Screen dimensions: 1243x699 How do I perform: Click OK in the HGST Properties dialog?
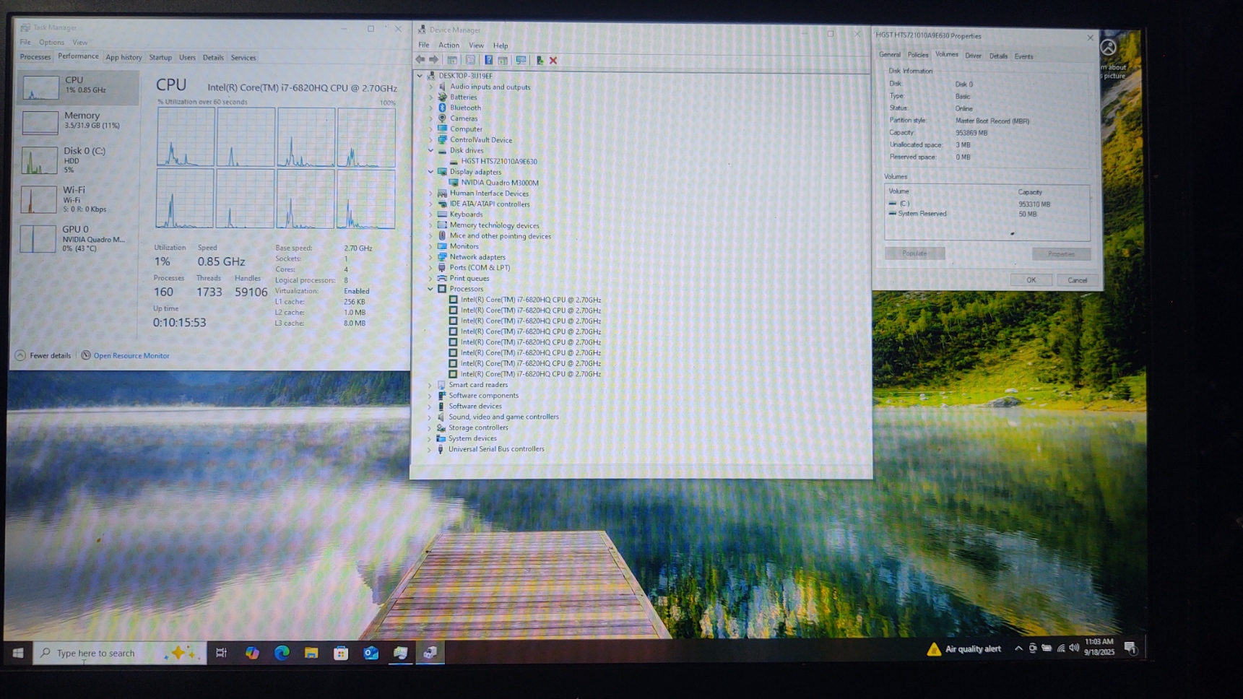1031,280
